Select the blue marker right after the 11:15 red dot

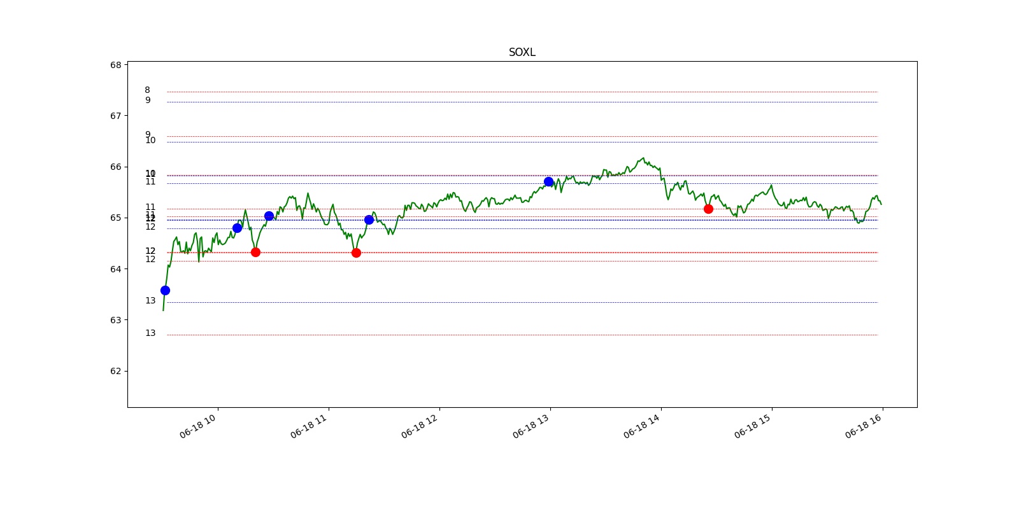(369, 220)
